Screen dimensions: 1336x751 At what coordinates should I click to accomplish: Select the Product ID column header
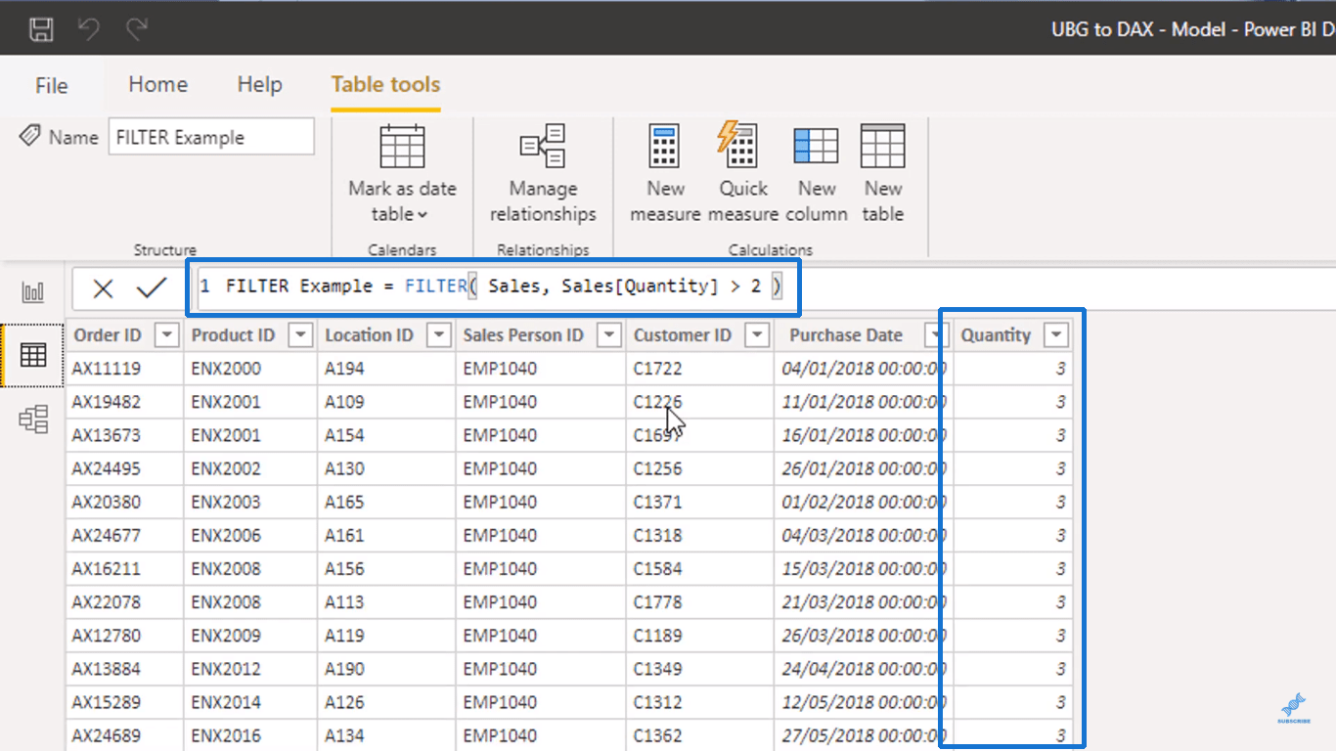[233, 335]
